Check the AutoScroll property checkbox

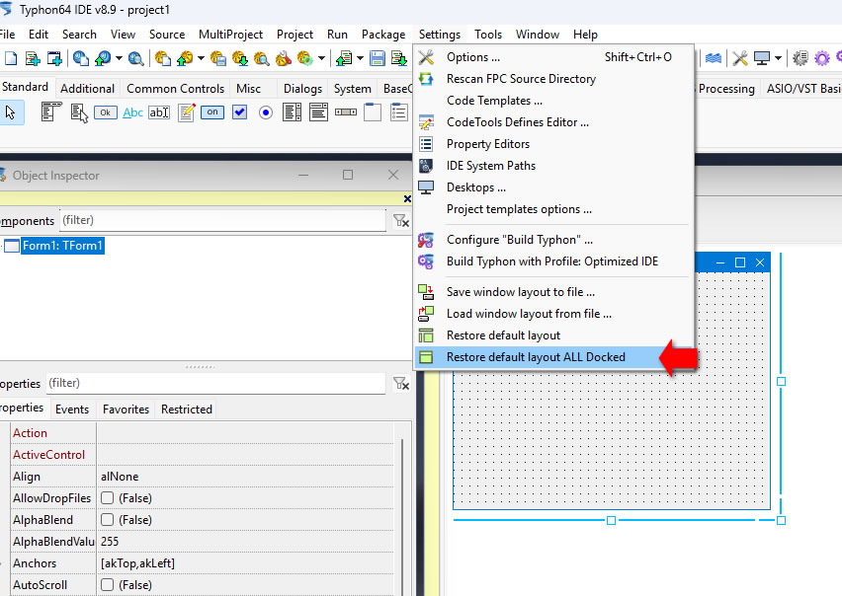pyautogui.click(x=107, y=585)
